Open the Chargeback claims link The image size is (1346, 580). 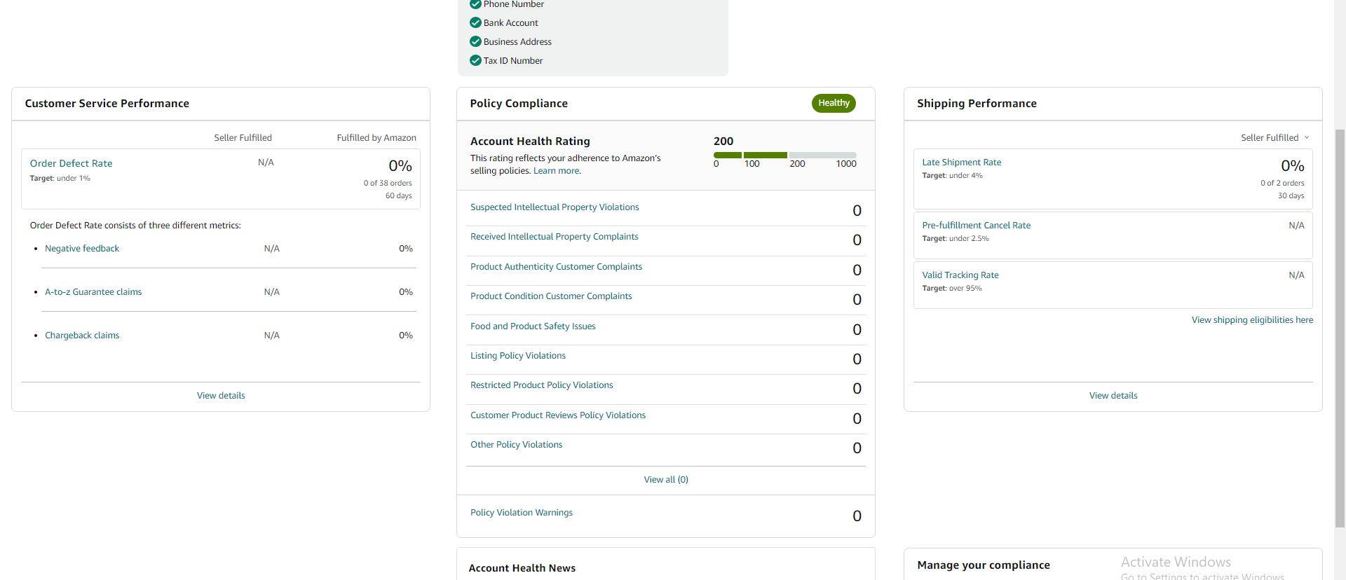[82, 336]
